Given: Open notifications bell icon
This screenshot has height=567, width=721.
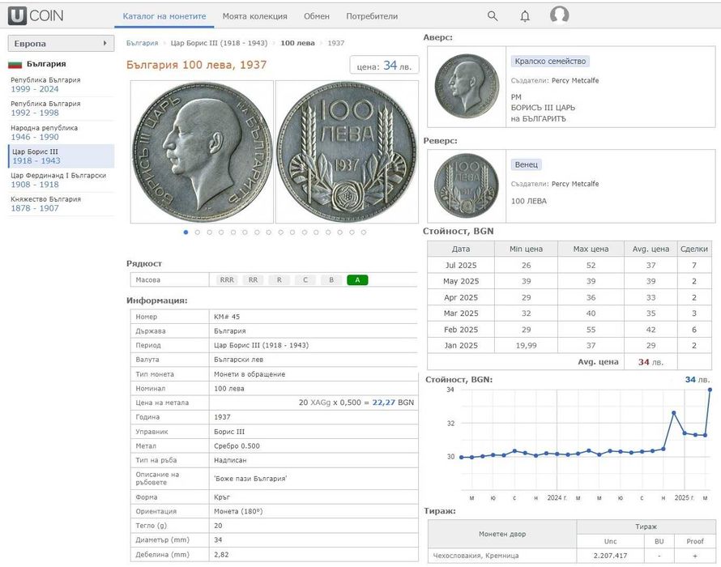Looking at the screenshot, I should coord(525,16).
